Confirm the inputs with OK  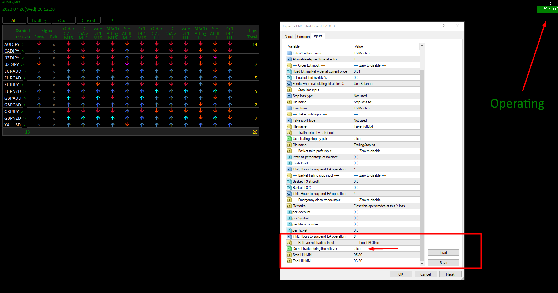coord(401,274)
